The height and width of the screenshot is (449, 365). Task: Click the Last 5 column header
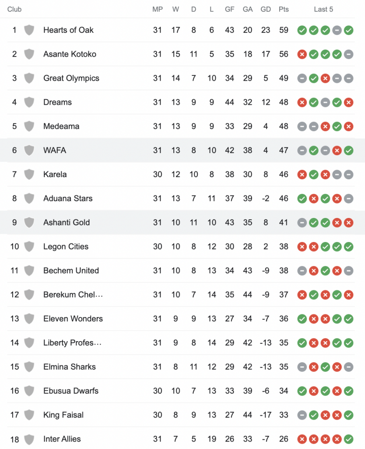coord(323,9)
